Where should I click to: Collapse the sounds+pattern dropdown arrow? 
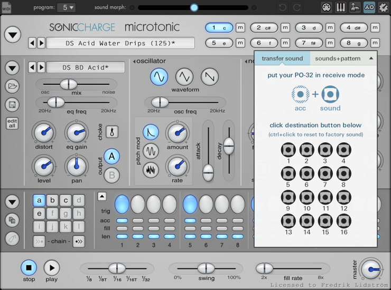(x=371, y=58)
